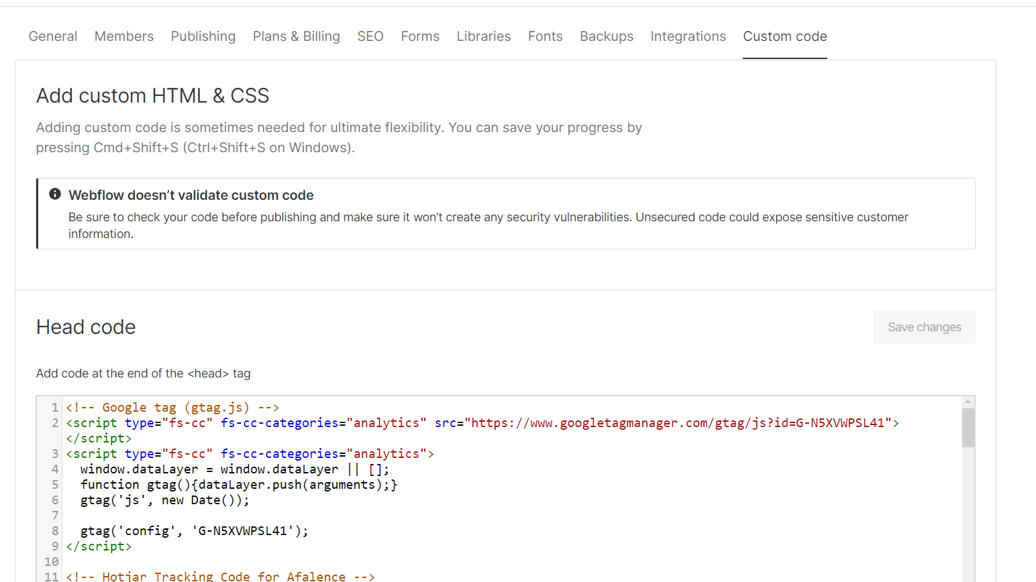This screenshot has width=1036, height=582.
Task: Go to the Backups tab
Action: click(x=607, y=36)
